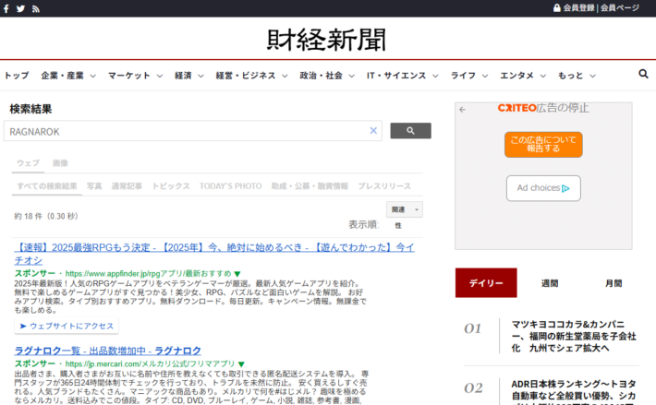Image resolution: width=656 pixels, height=405 pixels.
Task: Open the Twitter icon in top bar
Action: point(20,8)
